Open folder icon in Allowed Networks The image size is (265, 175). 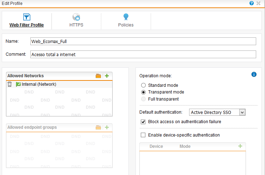(x=98, y=76)
